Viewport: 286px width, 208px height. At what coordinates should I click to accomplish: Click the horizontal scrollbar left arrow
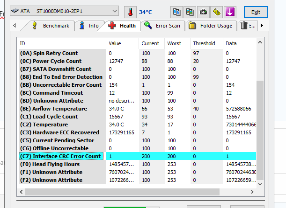click(22, 192)
